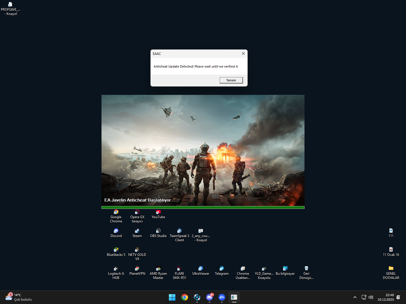Select the file named 111 on the desktop
This screenshot has width=406, height=304.
click(391, 233)
